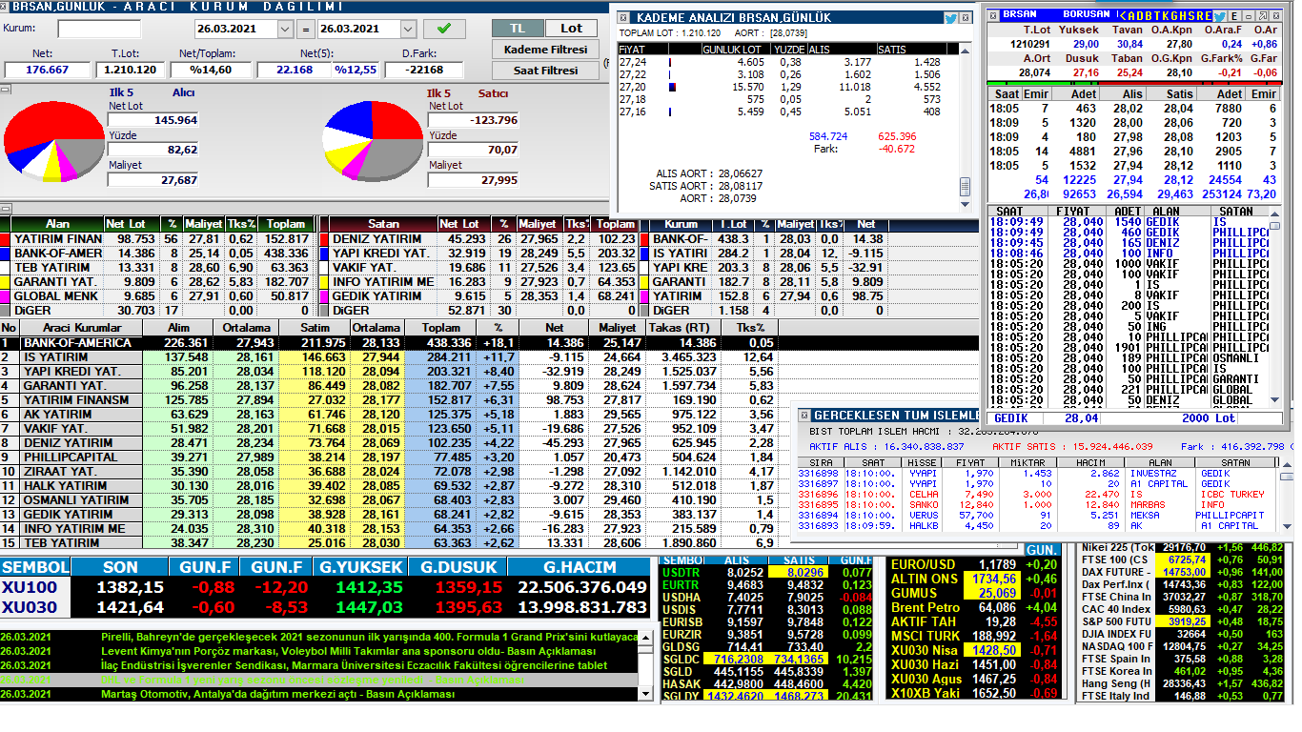Viewport: 1302px width, 732px height.
Task: Open the end date dropdown arrow
Action: click(408, 29)
